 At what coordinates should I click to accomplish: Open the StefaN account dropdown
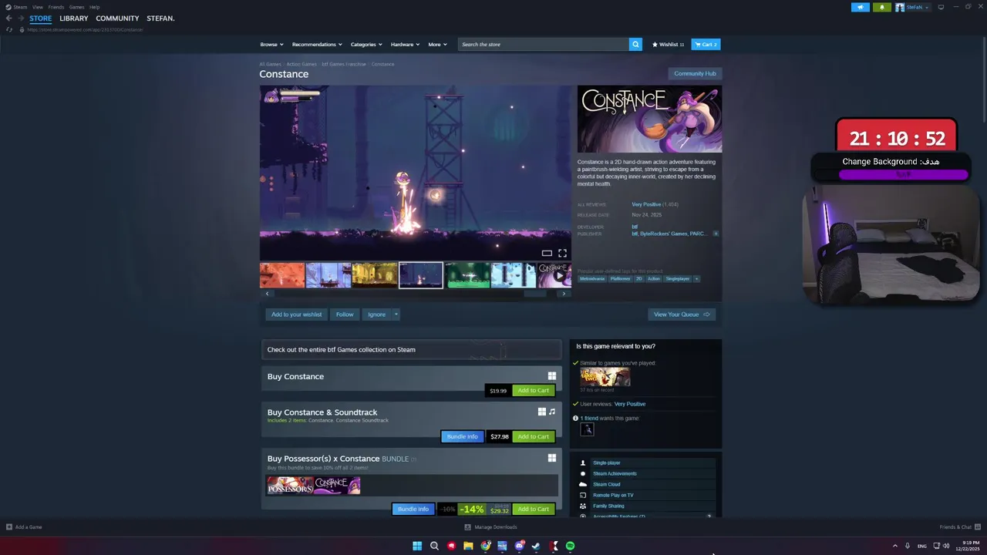pyautogui.click(x=913, y=7)
